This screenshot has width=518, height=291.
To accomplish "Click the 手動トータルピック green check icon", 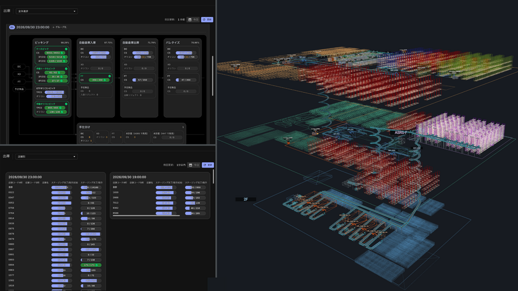I will coord(66,68).
